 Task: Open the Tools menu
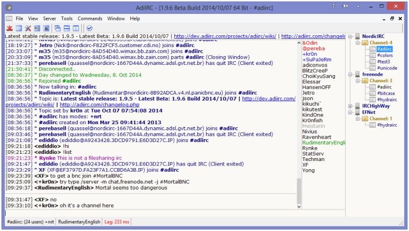pos(67,18)
